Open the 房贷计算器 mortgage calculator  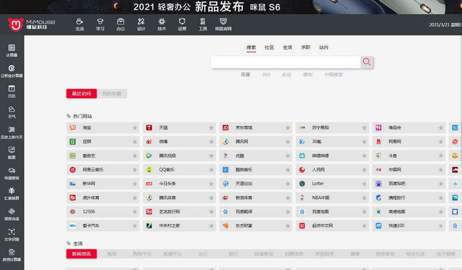tap(11, 255)
